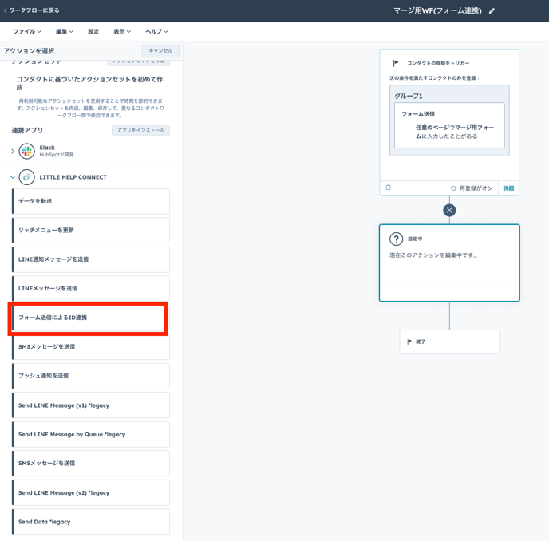Click the Slack app icon
This screenshot has width=549, height=541.
pyautogui.click(x=27, y=151)
